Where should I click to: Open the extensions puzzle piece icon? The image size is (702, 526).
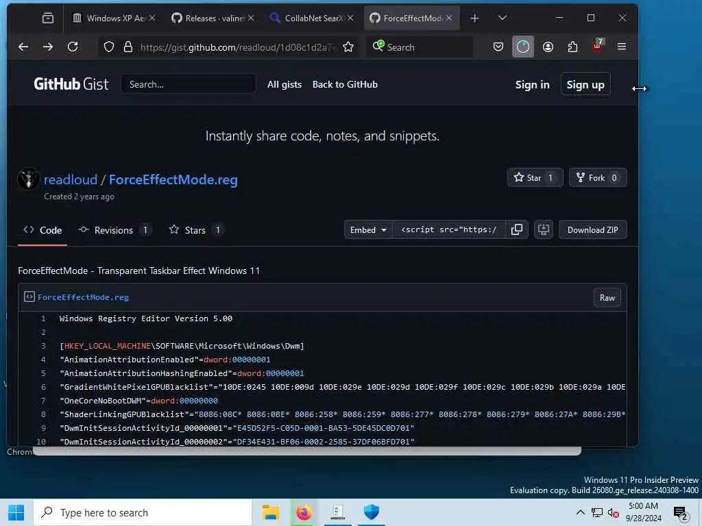[x=572, y=47]
